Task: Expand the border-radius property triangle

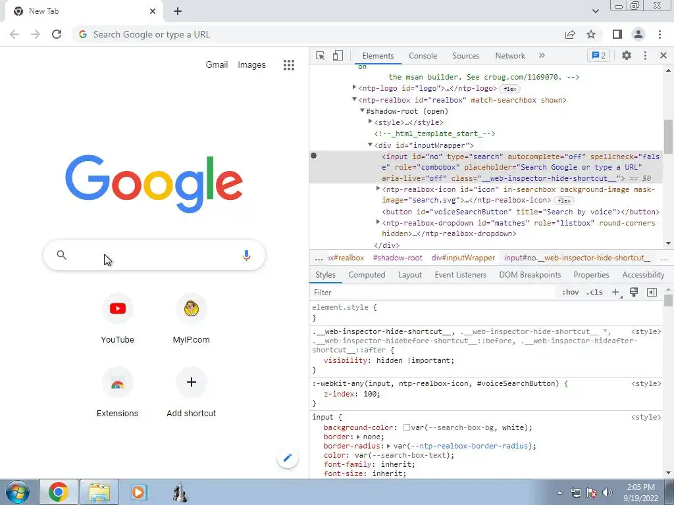Action: [x=388, y=446]
